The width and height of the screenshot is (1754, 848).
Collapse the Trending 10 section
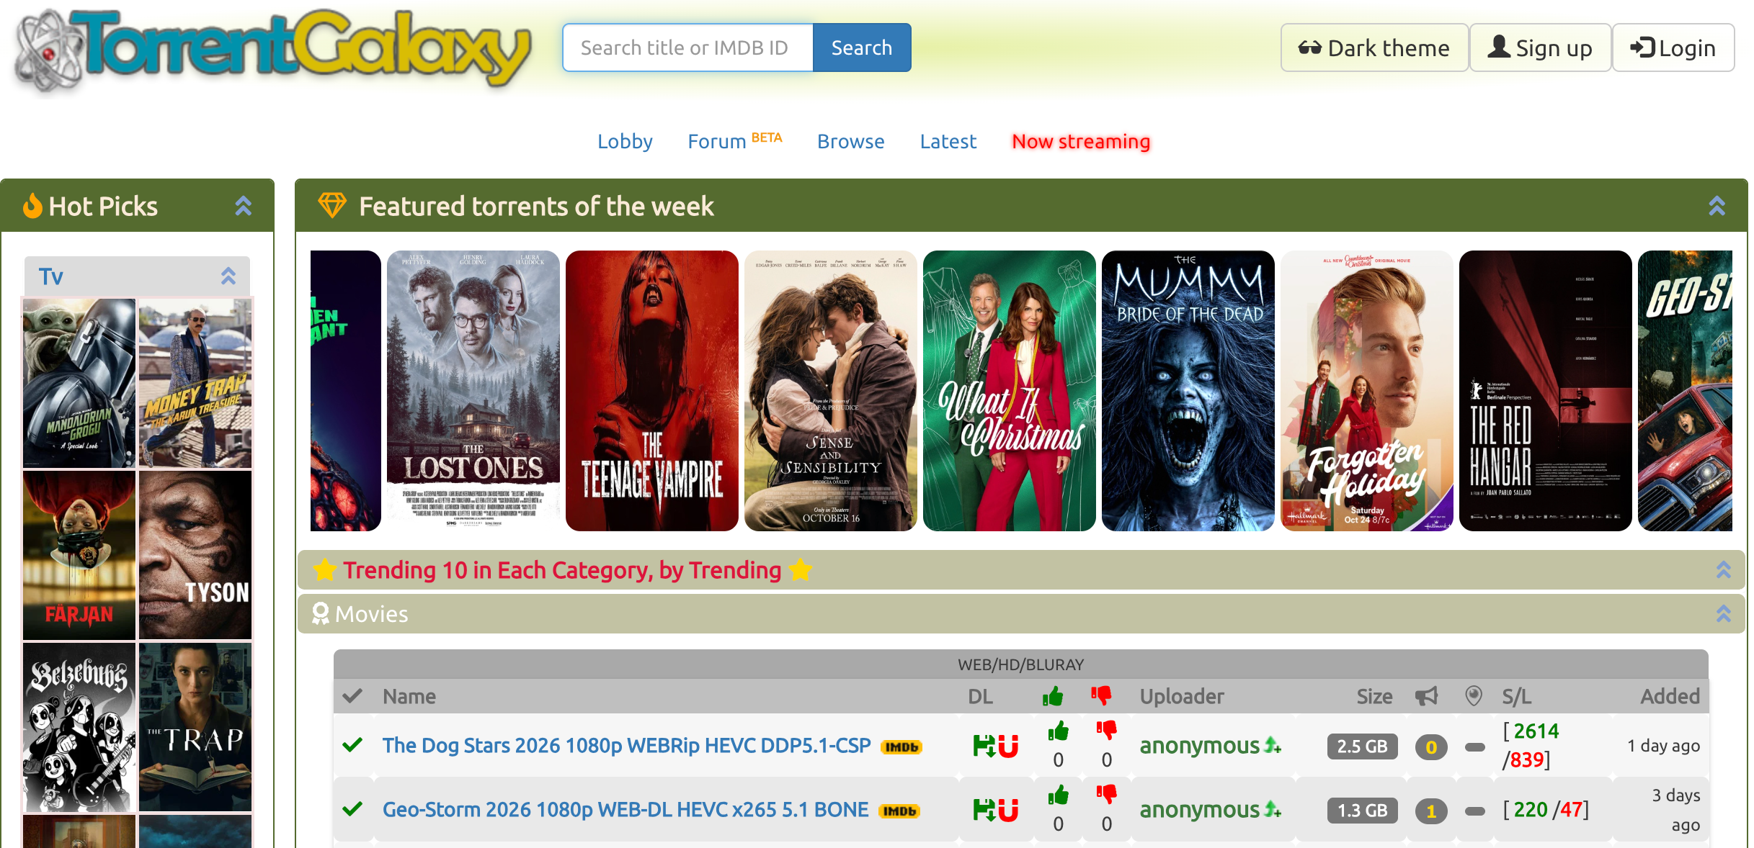(1723, 570)
